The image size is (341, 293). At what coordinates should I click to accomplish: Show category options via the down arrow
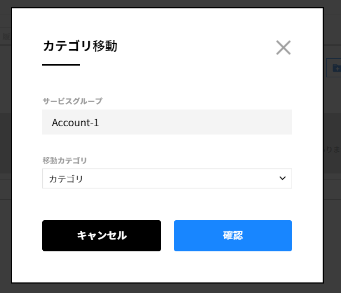(282, 178)
